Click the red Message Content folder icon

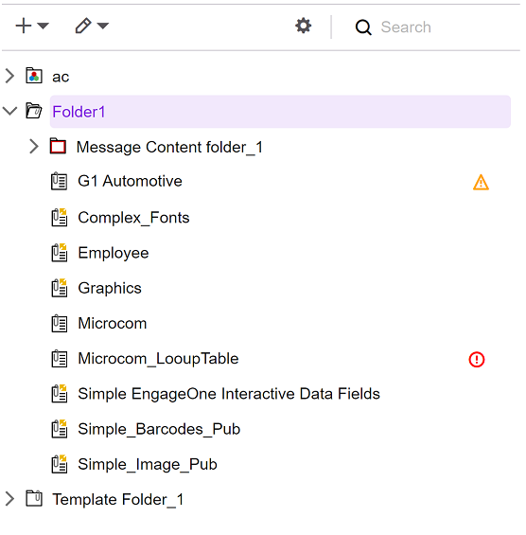pos(58,147)
